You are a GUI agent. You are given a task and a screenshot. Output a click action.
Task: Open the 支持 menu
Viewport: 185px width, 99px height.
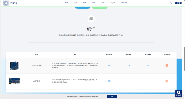click(103, 3)
